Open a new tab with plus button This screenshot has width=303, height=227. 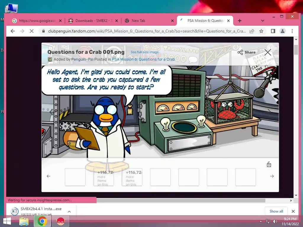pos(240,21)
